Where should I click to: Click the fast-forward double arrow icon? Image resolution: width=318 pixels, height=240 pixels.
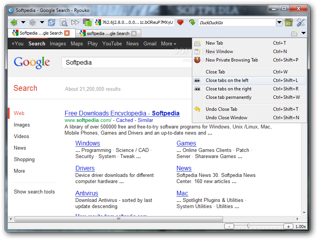[x=75, y=22]
